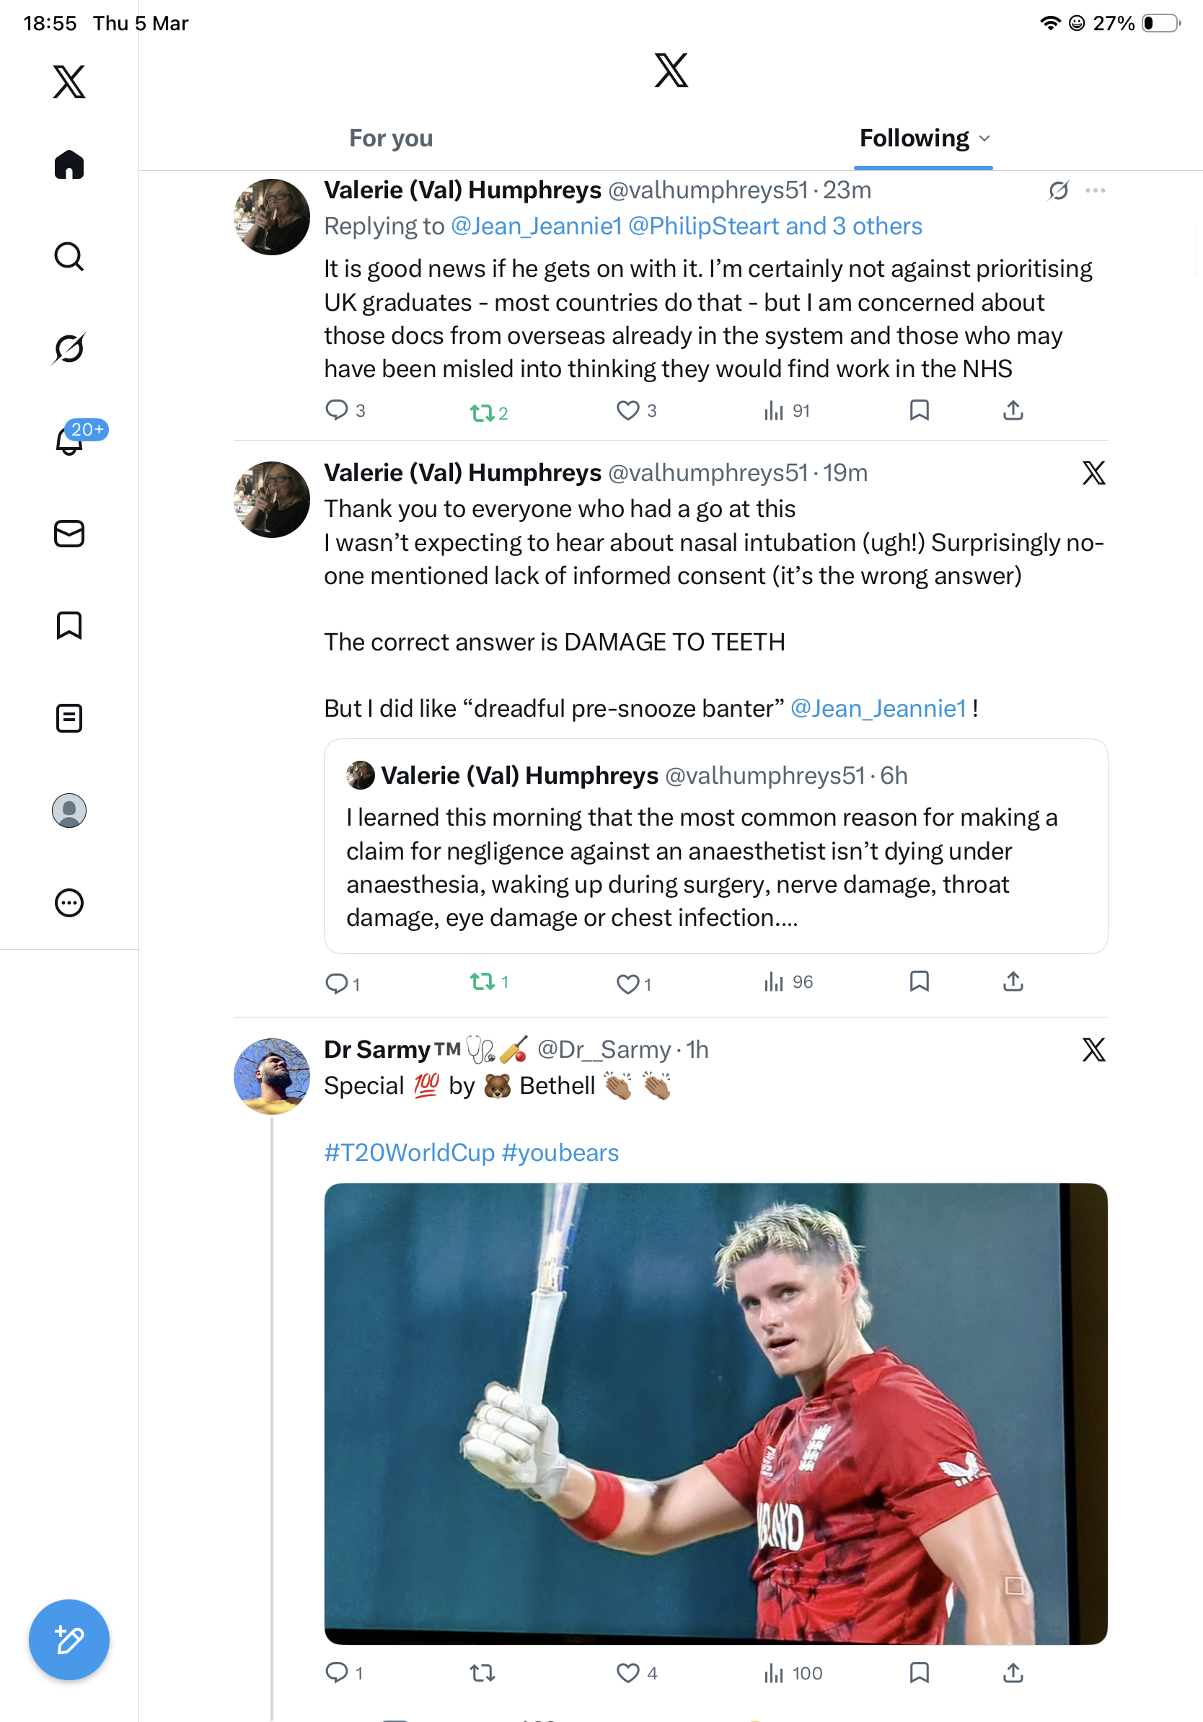Open Grok from the left sidebar

pyautogui.click(x=69, y=348)
